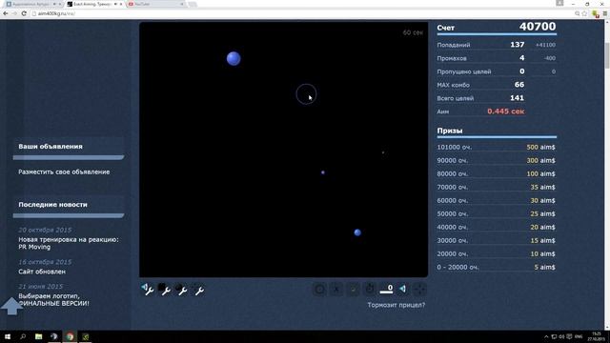Shoot the large blue ball target
610x343 pixels.
coord(234,59)
